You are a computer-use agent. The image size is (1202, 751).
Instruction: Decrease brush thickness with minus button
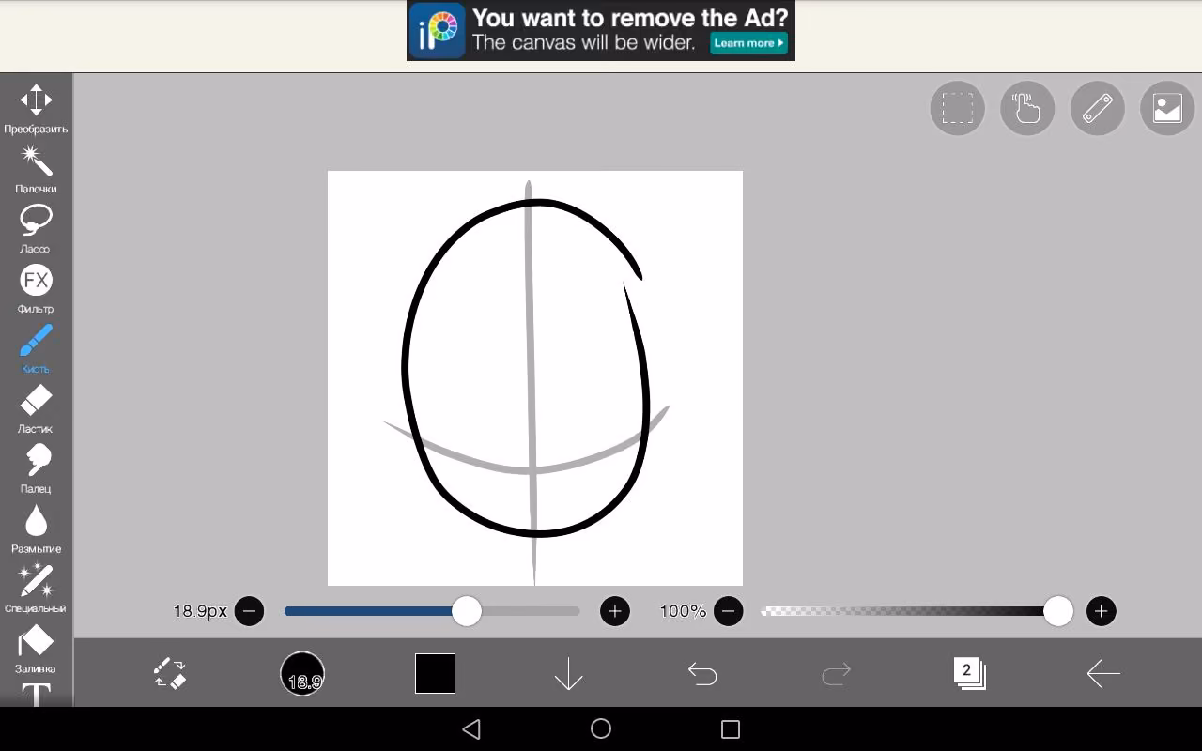[249, 611]
